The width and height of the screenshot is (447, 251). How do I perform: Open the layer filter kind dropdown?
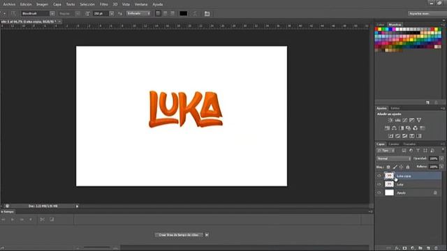coord(386,151)
